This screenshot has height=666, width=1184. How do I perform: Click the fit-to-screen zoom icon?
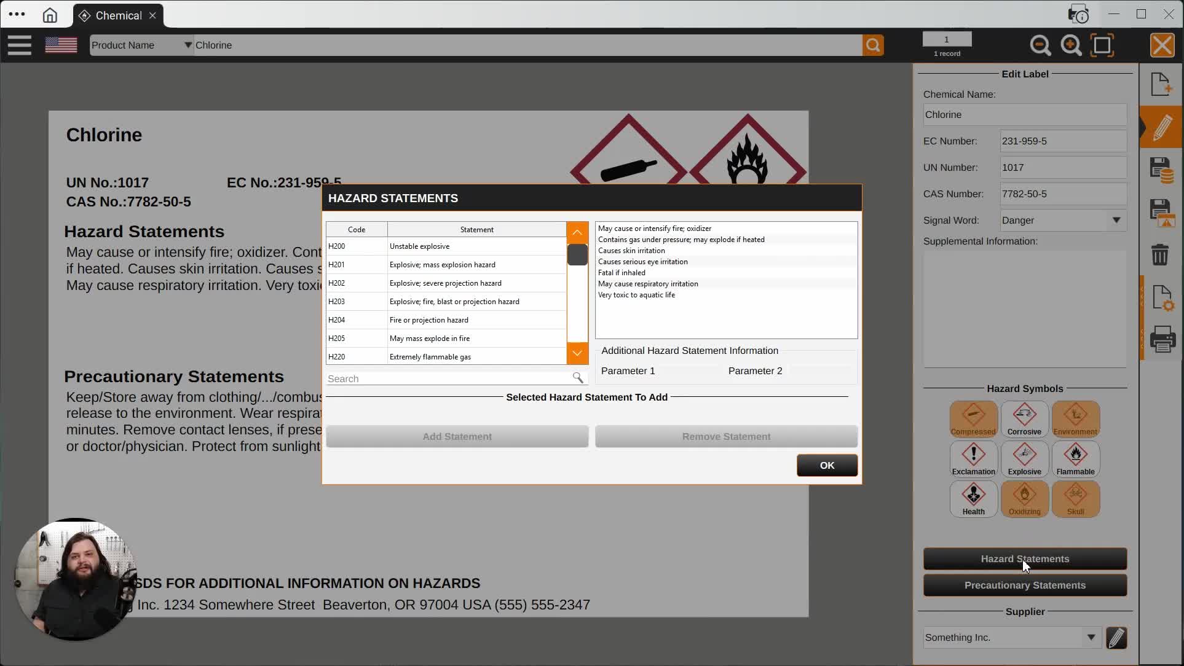tap(1102, 45)
